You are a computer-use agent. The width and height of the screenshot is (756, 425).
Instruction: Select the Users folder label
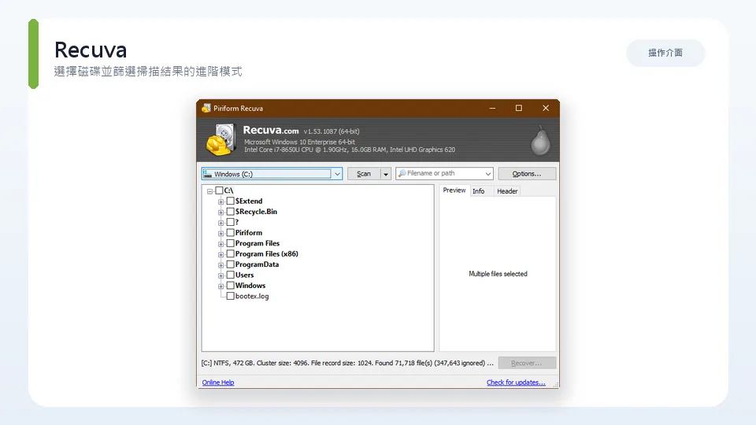244,275
